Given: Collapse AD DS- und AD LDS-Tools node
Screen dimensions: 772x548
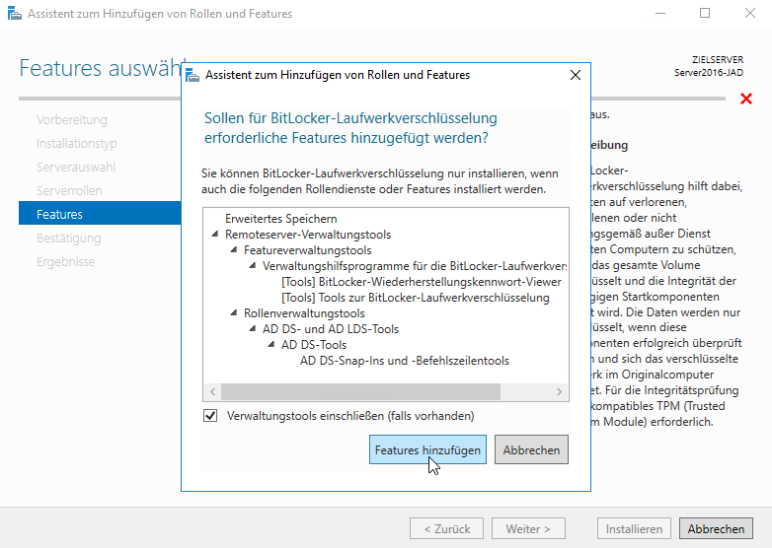Looking at the screenshot, I should tap(253, 329).
